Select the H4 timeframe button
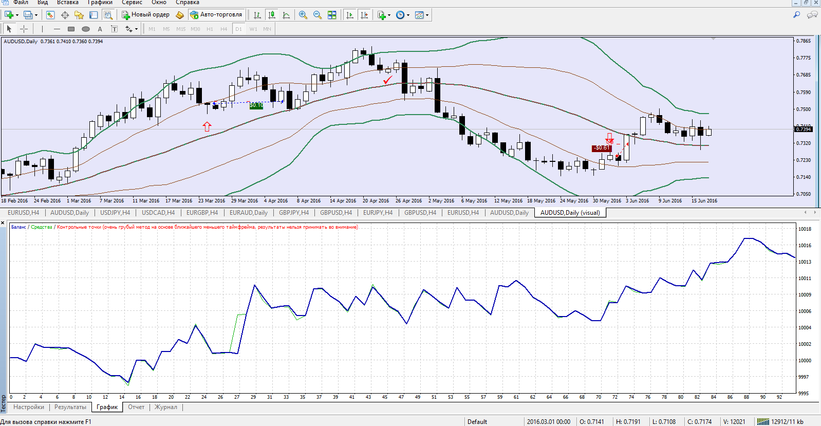 pos(224,29)
